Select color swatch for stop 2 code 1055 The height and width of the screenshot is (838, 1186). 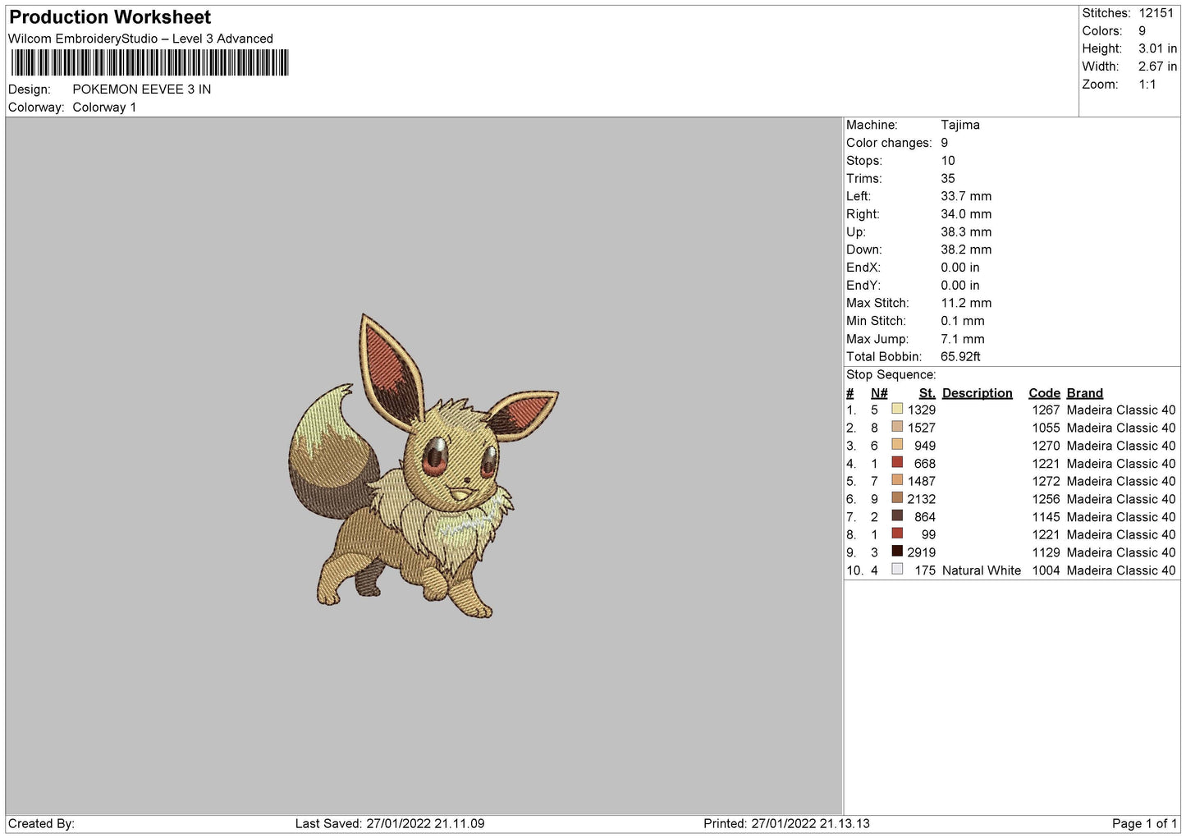pyautogui.click(x=897, y=427)
